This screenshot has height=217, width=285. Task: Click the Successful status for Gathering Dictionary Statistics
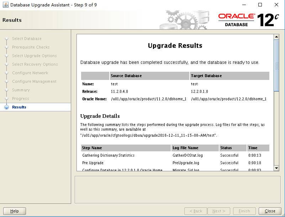click(x=229, y=155)
